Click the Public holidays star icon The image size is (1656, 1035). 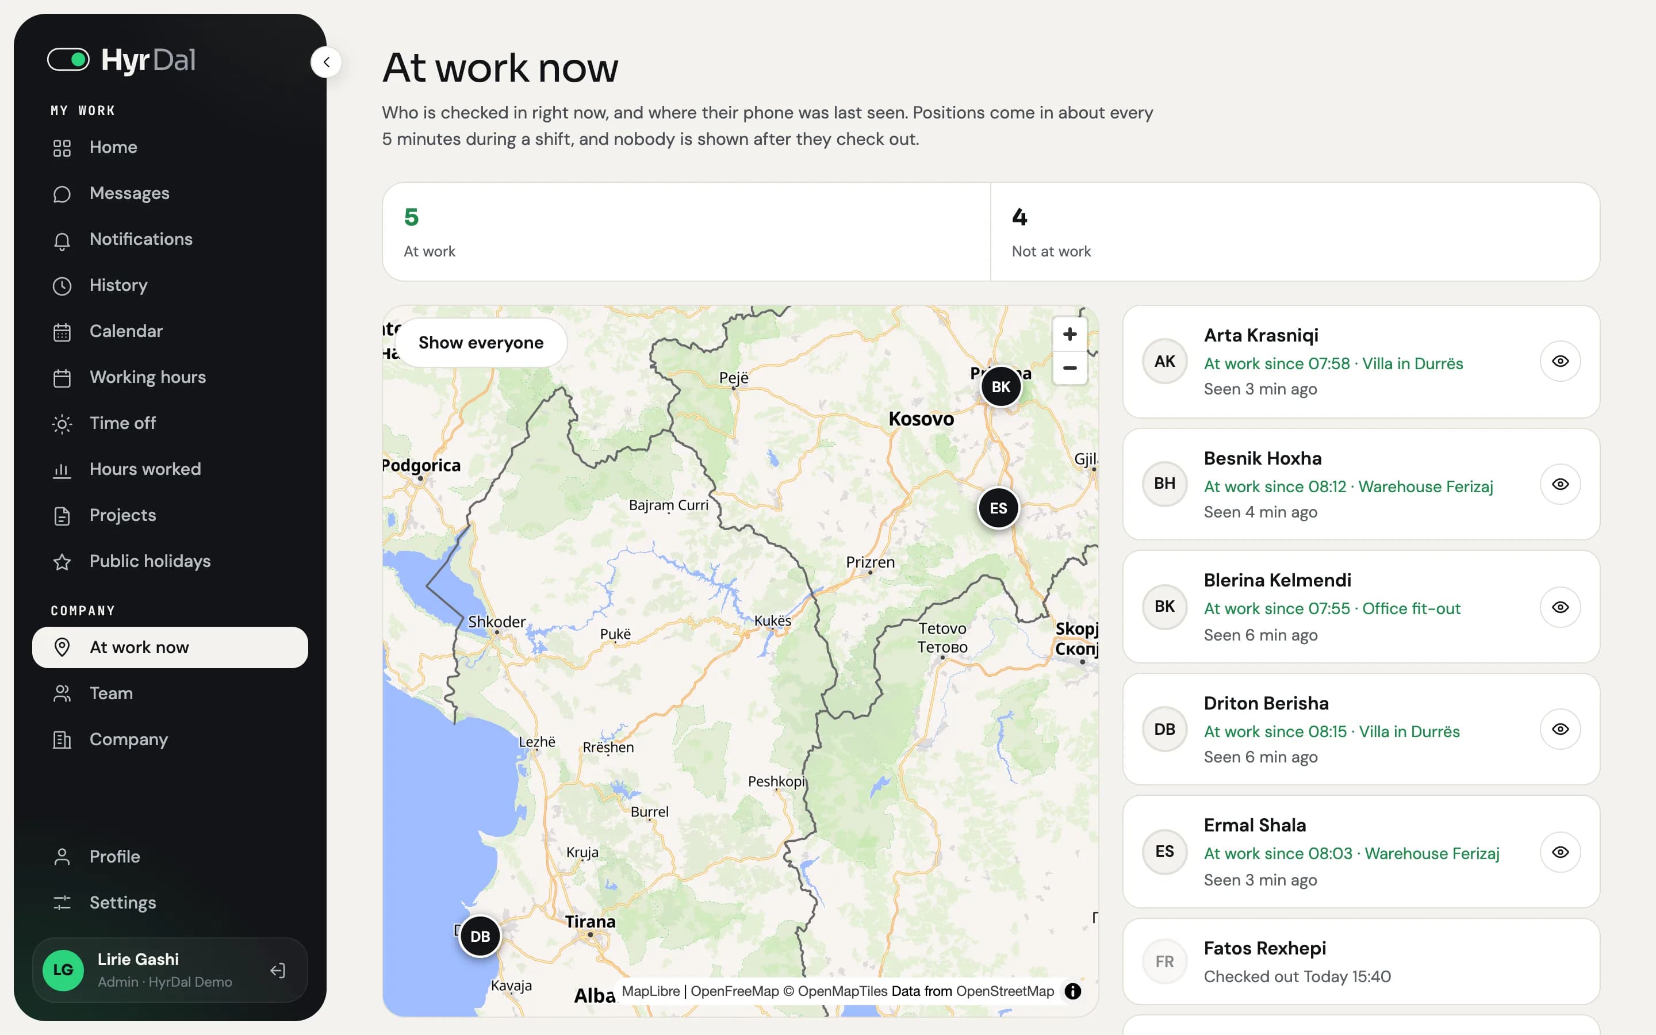point(62,561)
